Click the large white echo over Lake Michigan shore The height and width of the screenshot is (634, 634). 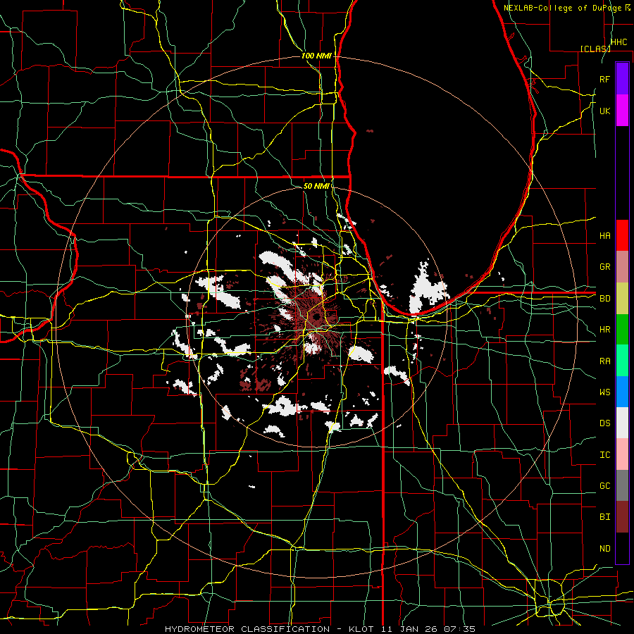427,288
